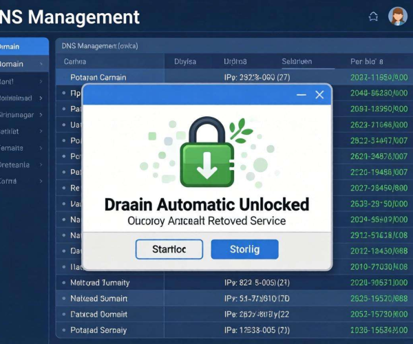Screen dimensions: 413x344
Task: Sort by the Urdroa column header
Action: pos(235,62)
